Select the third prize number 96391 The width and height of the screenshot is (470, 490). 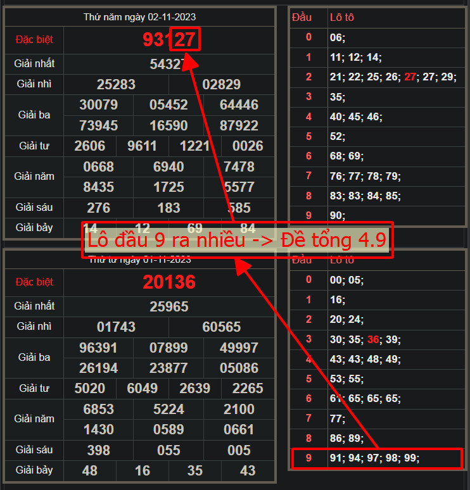(x=99, y=348)
